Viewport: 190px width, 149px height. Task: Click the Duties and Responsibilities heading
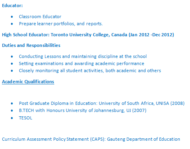(31, 45)
